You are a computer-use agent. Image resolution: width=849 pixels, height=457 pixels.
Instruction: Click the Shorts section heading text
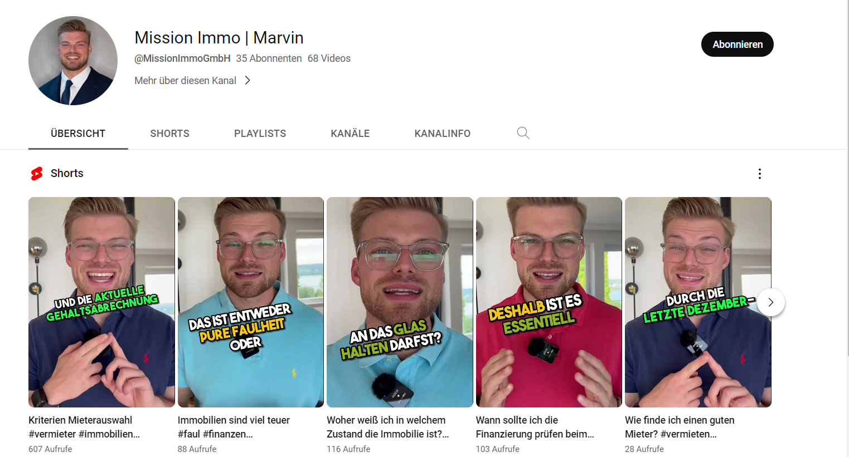[x=67, y=173]
